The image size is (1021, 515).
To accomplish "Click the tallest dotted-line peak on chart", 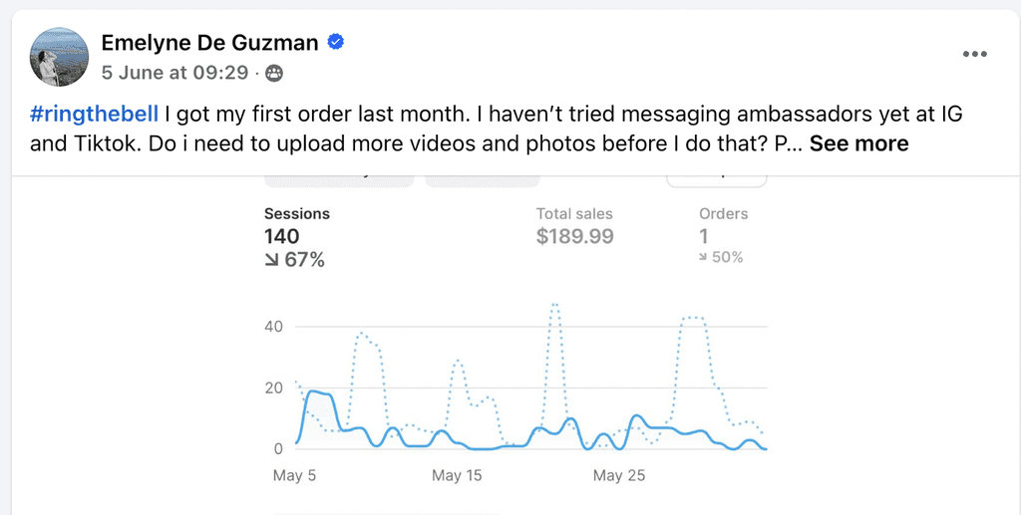I will pyautogui.click(x=554, y=305).
